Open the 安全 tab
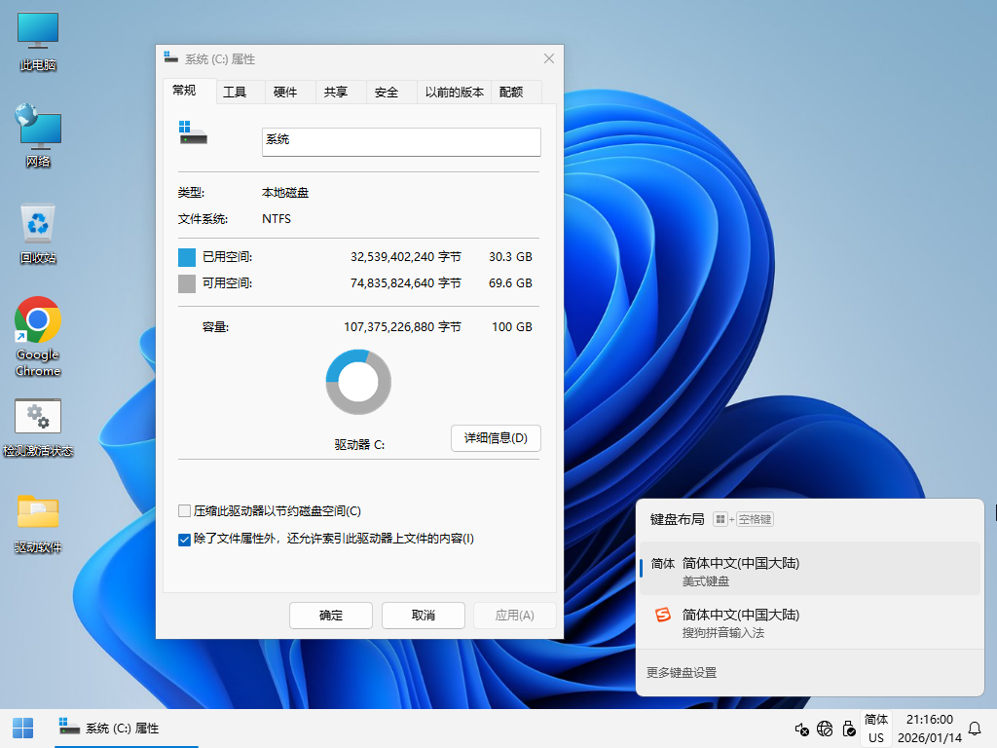The image size is (997, 748). (x=387, y=92)
